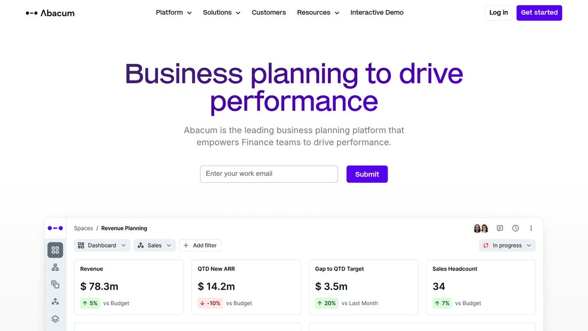
Task: Open the three-dot more options menu
Action: point(531,228)
